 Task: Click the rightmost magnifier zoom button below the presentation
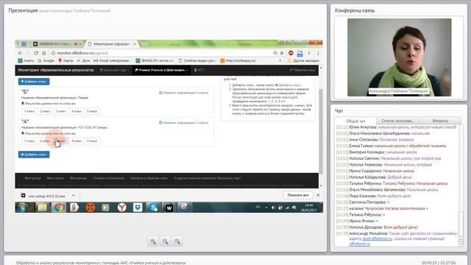[177, 241]
